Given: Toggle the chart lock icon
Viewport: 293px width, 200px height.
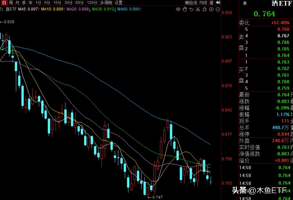Looking at the screenshot, I should 205,9.
